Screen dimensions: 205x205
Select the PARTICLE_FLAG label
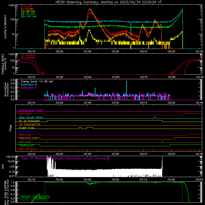click(29, 138)
